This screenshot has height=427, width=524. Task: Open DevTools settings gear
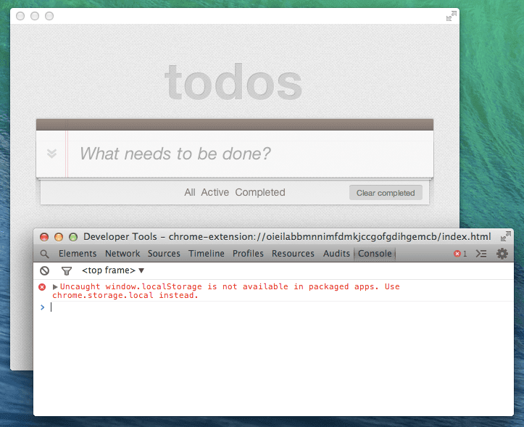pos(502,254)
